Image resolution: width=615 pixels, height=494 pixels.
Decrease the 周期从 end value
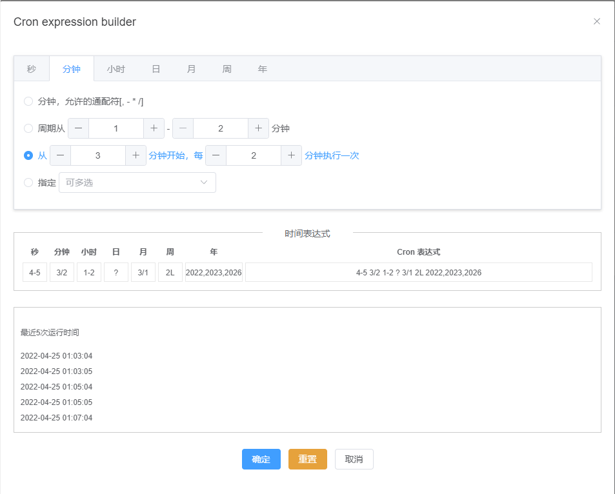point(183,128)
